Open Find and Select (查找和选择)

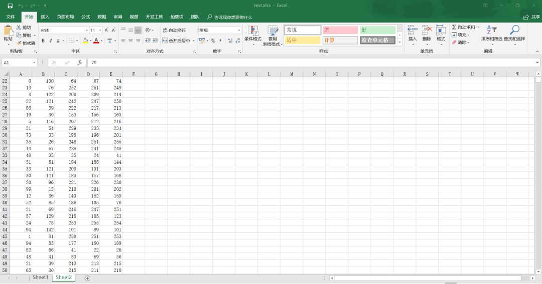(514, 34)
